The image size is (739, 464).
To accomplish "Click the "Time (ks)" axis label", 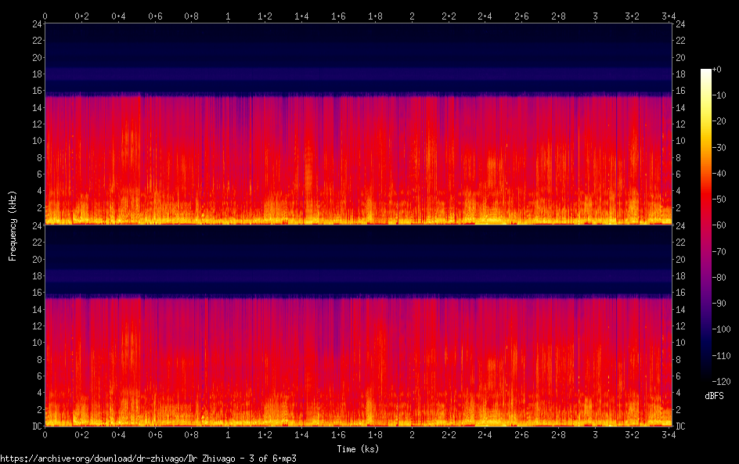I will point(359,448).
